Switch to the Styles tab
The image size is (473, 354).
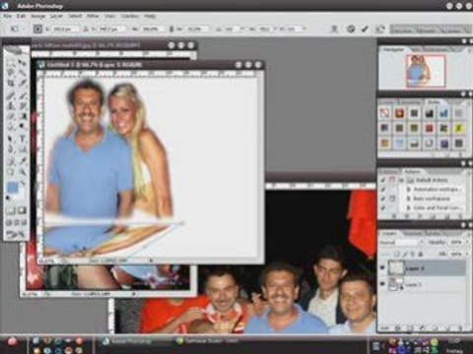[434, 102]
